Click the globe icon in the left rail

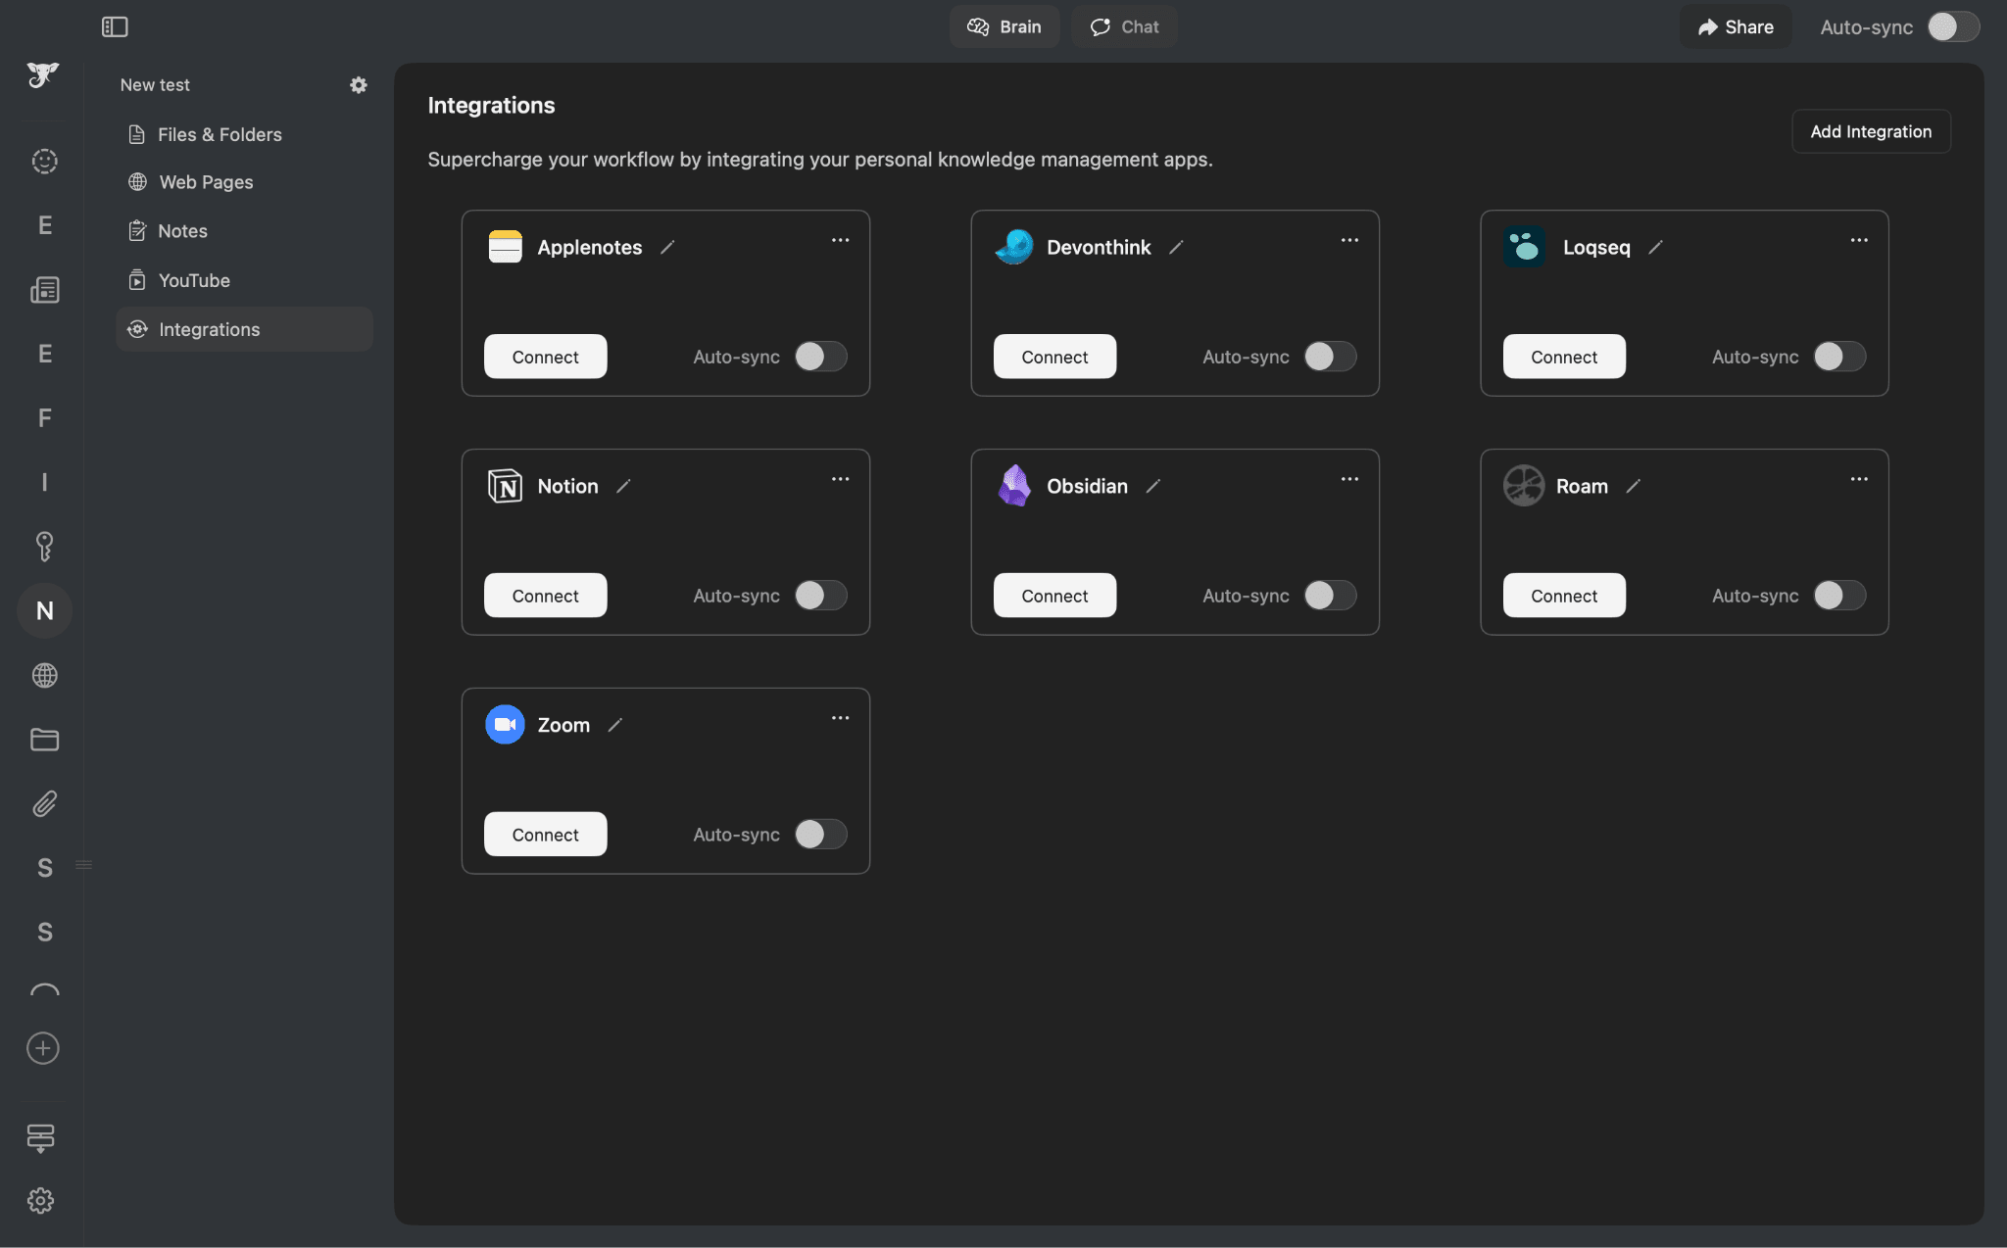(x=43, y=675)
